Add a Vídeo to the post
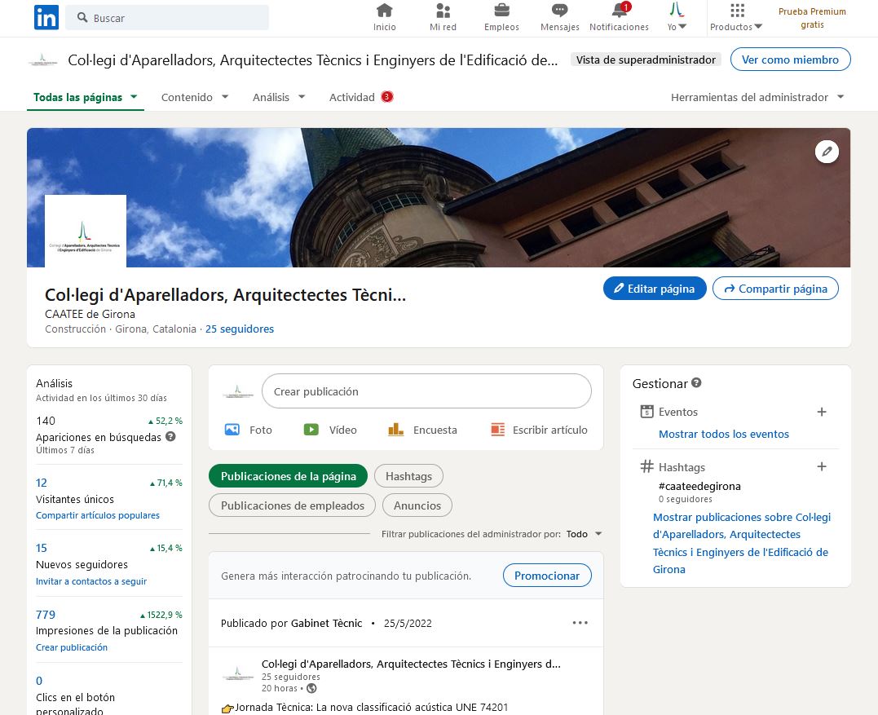This screenshot has height=715, width=878. (x=330, y=430)
